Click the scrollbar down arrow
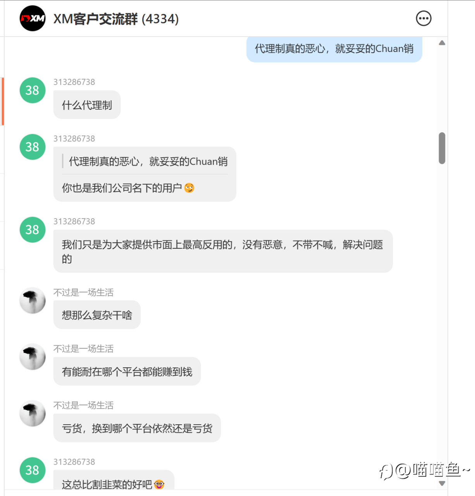This screenshot has width=475, height=496. [442, 483]
